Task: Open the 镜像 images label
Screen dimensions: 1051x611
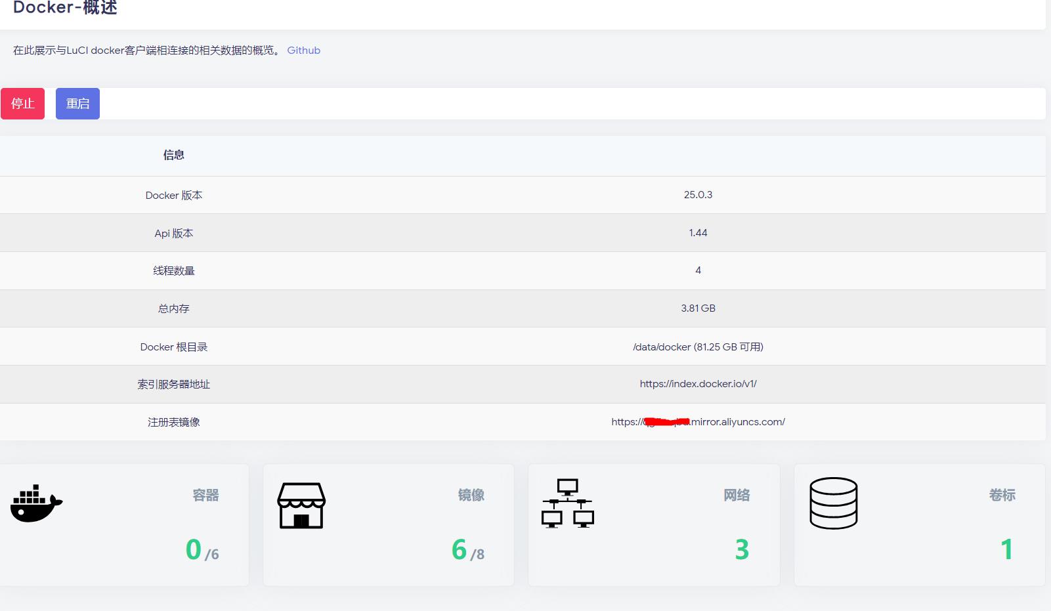Action: click(x=471, y=495)
